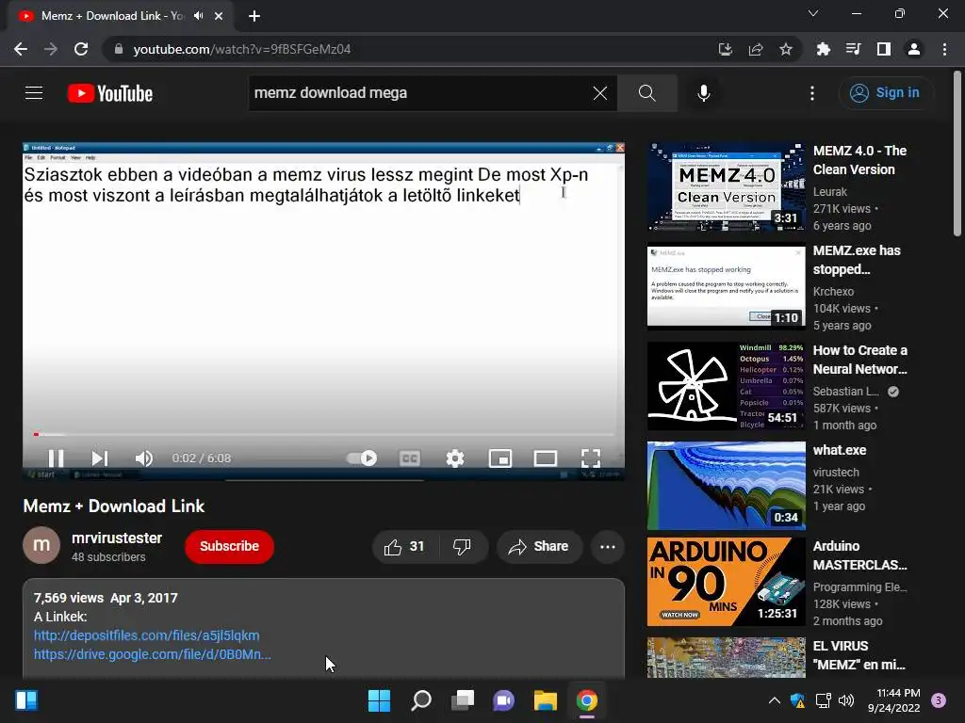Open Chrome three-dot menu
The image size is (965, 723).
(944, 49)
